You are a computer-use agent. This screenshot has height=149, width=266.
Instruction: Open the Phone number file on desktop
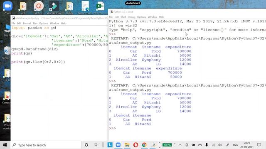click(7, 122)
